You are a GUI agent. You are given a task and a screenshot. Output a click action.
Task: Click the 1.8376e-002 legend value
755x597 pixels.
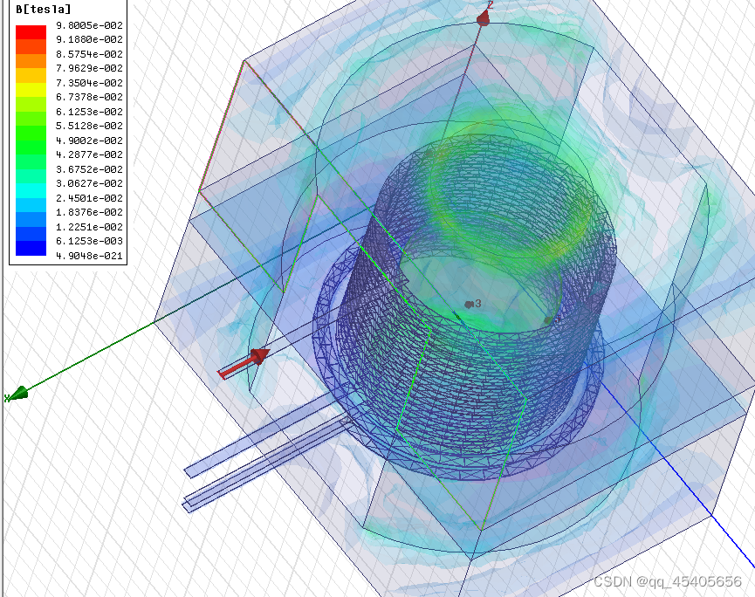(x=89, y=212)
